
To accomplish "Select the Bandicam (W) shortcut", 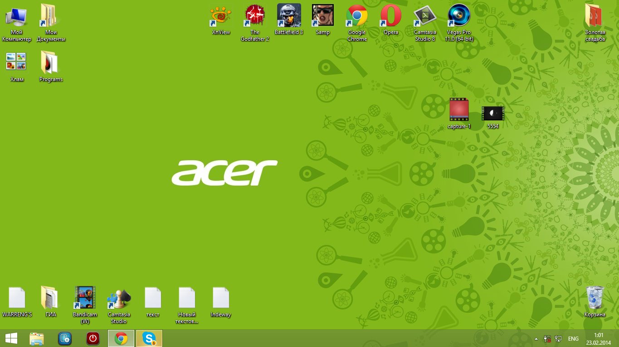I will pos(85,305).
